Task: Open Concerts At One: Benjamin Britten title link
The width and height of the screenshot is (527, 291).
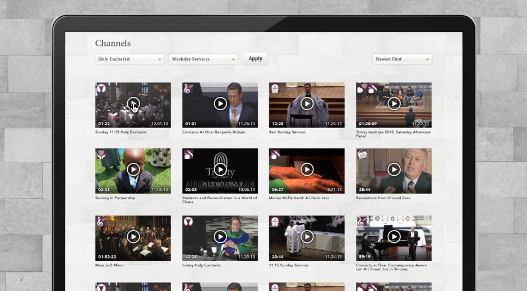Action: [214, 132]
